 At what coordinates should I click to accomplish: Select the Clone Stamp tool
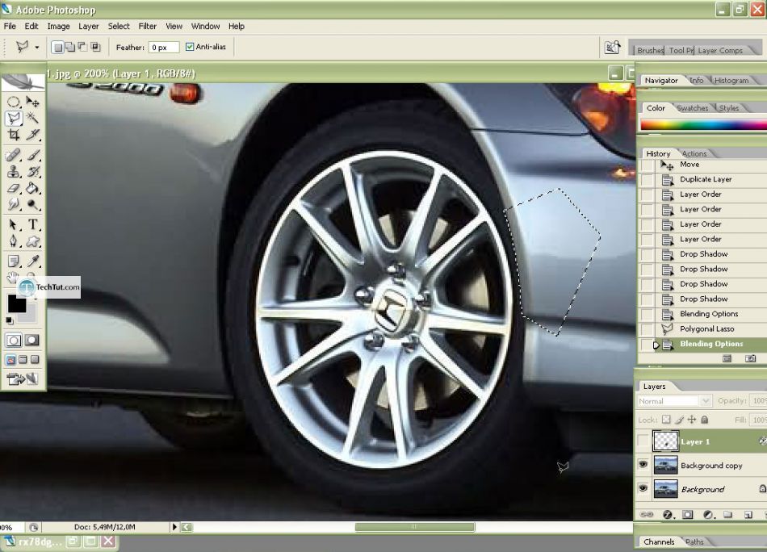click(x=13, y=172)
